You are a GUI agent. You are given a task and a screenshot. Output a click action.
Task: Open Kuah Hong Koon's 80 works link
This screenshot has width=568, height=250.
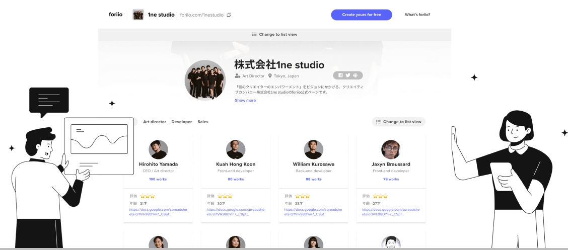[x=236, y=179]
